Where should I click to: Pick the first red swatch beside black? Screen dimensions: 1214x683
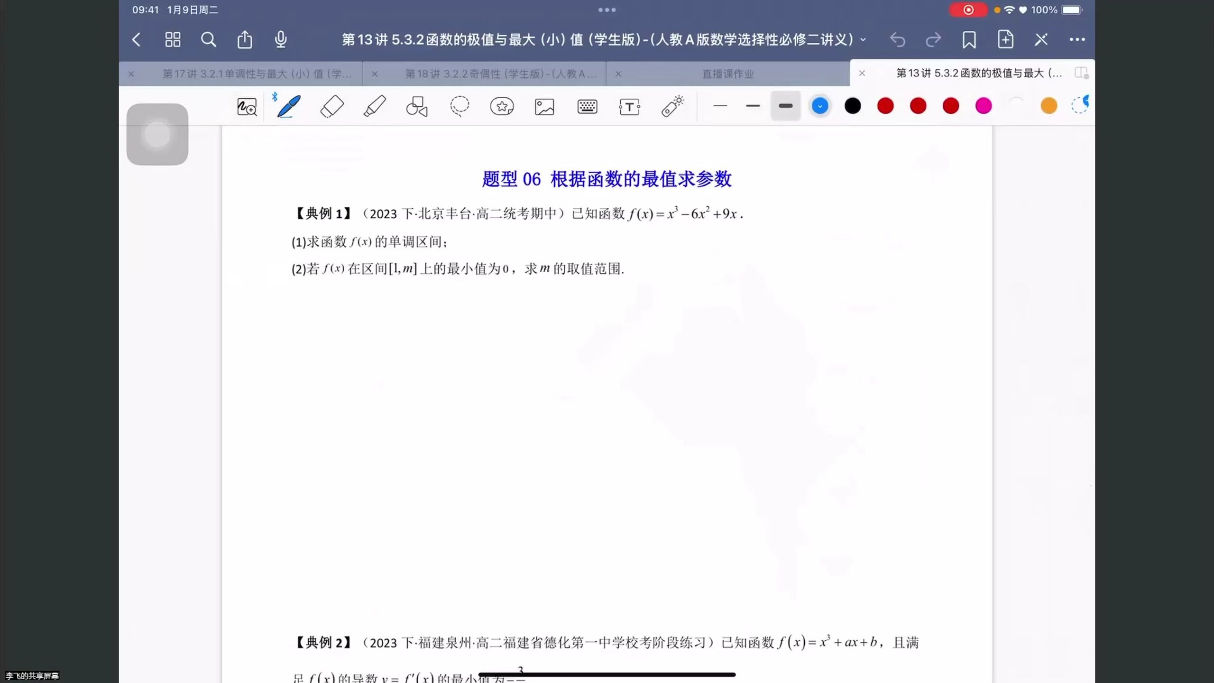885,106
